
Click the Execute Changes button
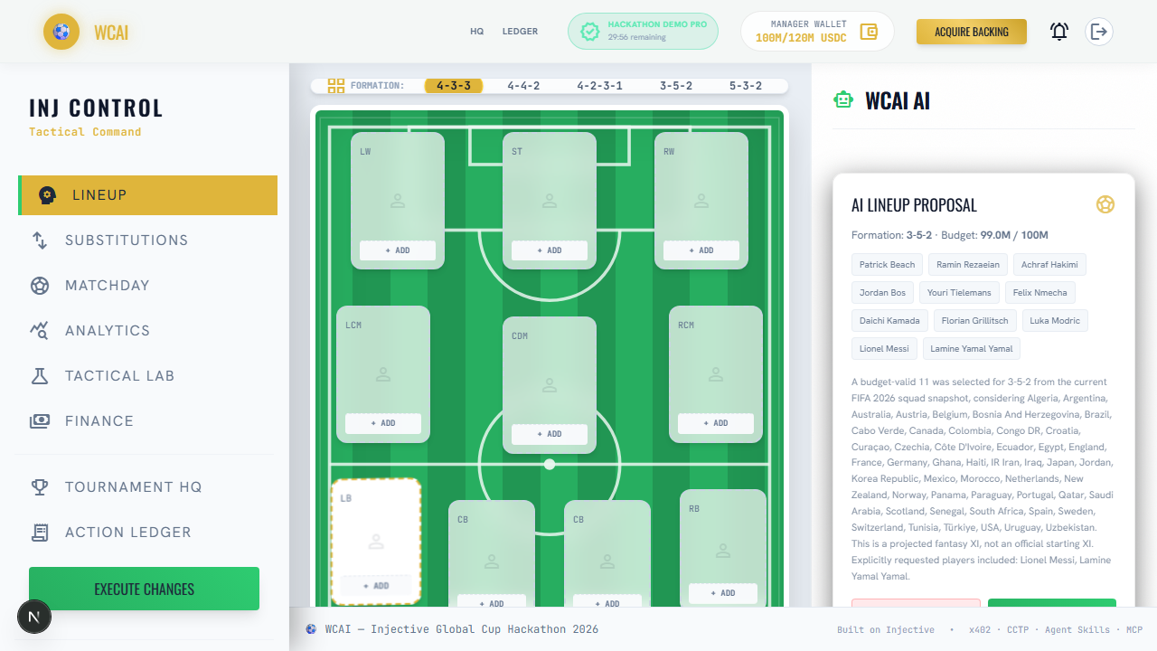(x=144, y=589)
